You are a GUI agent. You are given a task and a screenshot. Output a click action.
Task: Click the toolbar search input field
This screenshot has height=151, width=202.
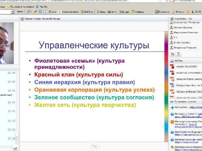pyautogui.click(x=5, y=12)
